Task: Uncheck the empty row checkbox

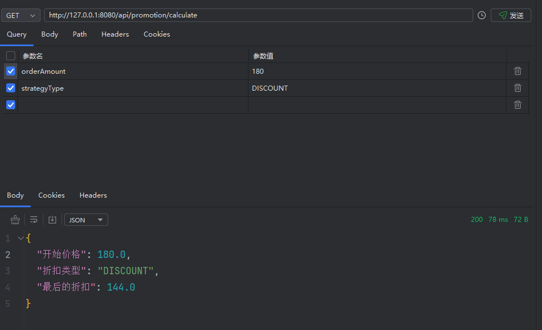Action: pos(11,105)
